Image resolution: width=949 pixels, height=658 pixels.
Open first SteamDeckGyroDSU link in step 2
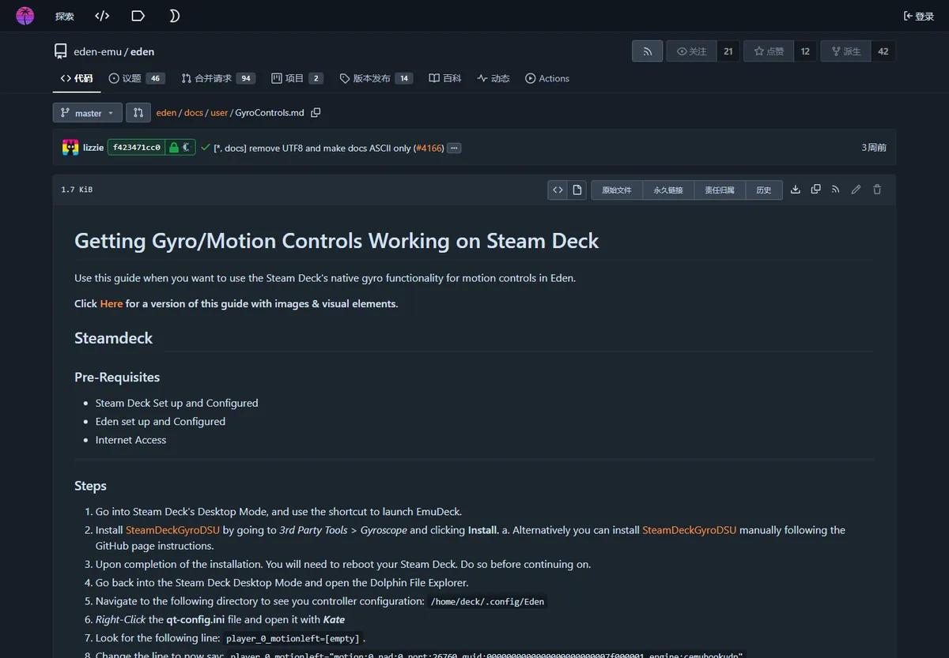[x=172, y=530]
